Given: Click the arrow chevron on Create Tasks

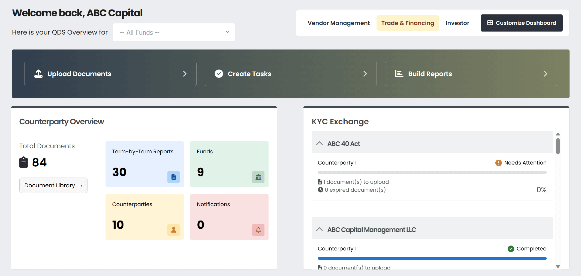Looking at the screenshot, I should [x=365, y=74].
